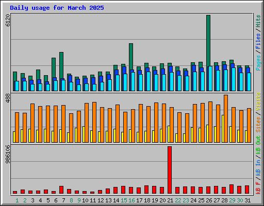The width and height of the screenshot is (264, 206).
Task: Click the x-axis day label '31'
Action: (x=247, y=200)
